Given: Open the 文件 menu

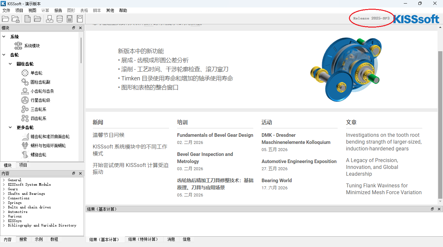Looking at the screenshot, I should (6, 10).
